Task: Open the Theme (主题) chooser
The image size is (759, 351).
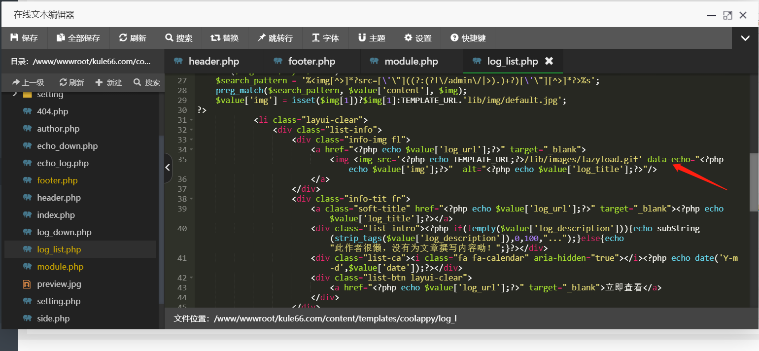Action: click(372, 38)
